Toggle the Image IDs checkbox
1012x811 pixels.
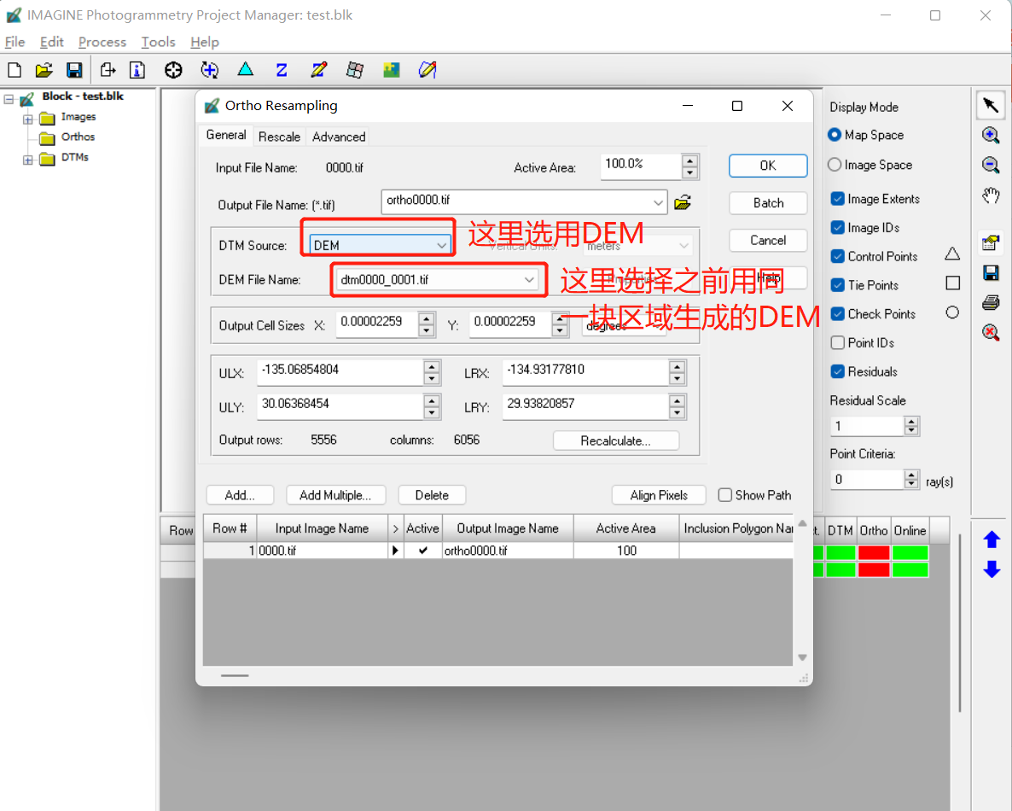(x=838, y=227)
